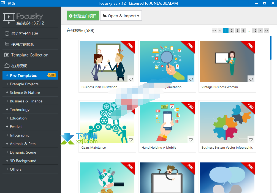Screen dimensions: 277x193
Task: Click the Gears Maintance title text
Action: pyautogui.click(x=94, y=148)
